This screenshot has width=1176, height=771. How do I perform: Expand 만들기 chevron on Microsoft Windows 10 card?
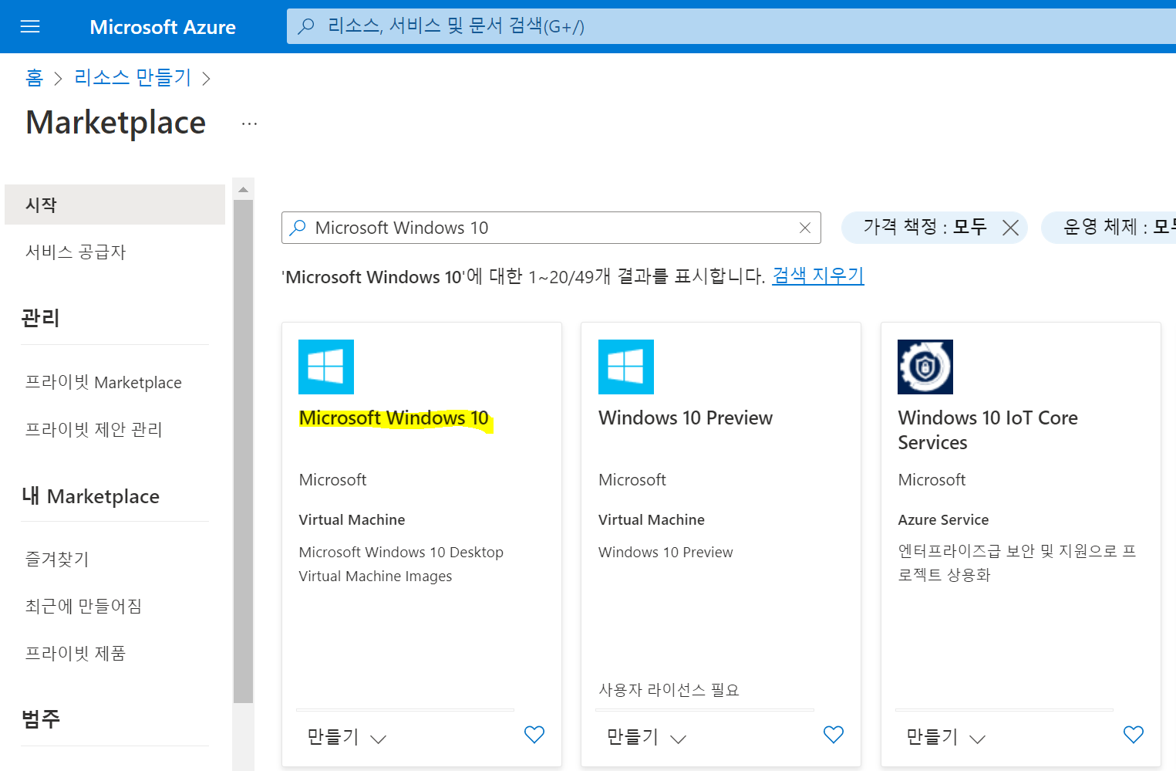378,739
